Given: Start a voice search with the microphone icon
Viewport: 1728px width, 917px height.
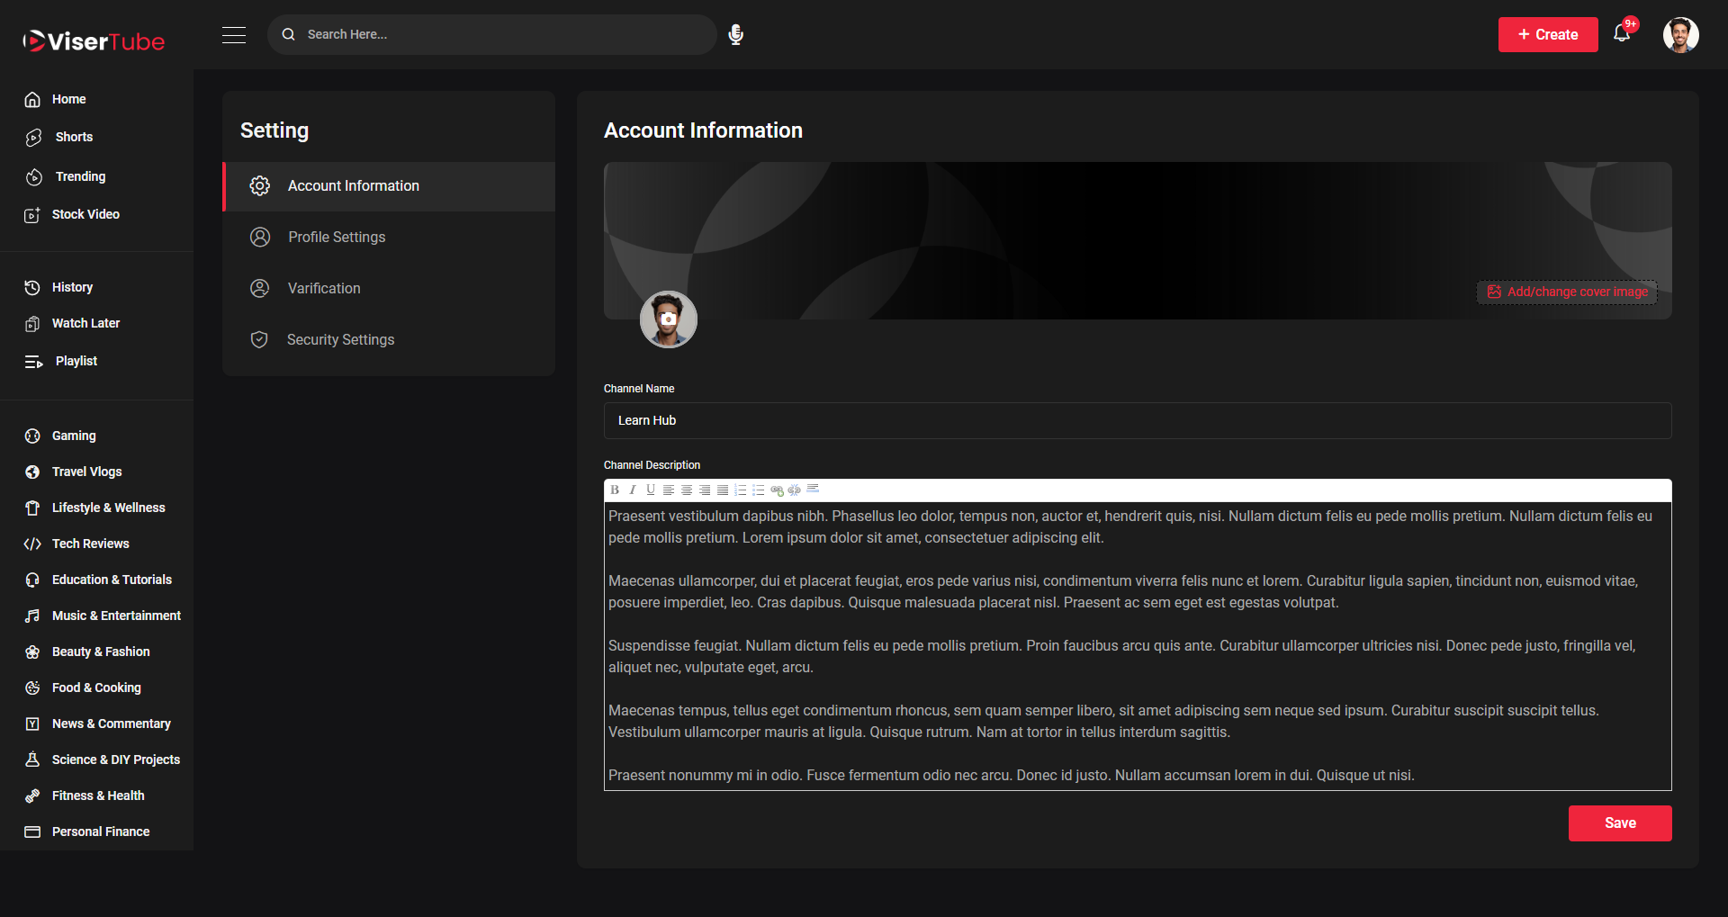Looking at the screenshot, I should (736, 34).
